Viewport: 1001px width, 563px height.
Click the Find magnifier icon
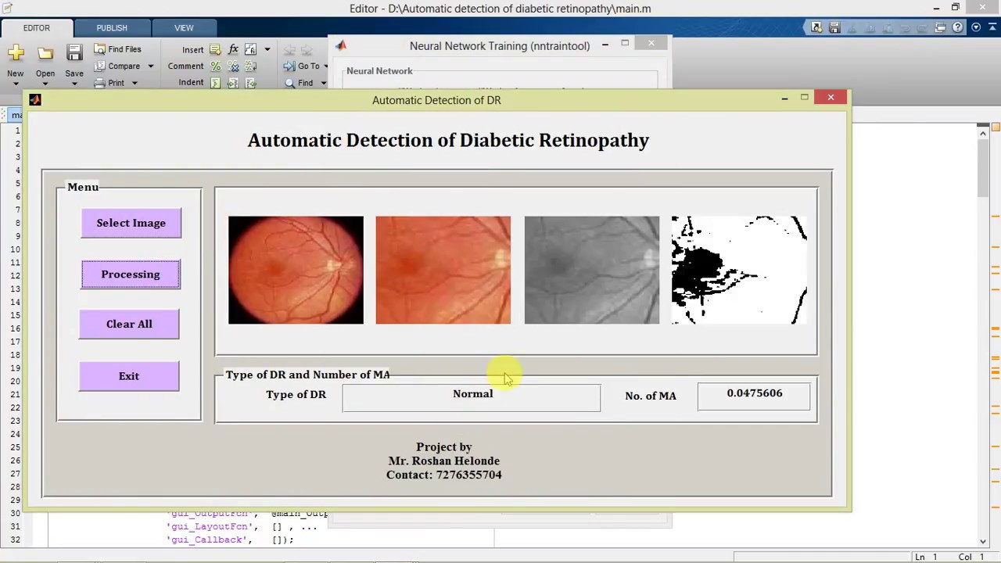click(289, 83)
